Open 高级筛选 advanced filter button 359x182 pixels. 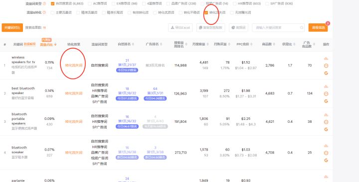coord(318,28)
